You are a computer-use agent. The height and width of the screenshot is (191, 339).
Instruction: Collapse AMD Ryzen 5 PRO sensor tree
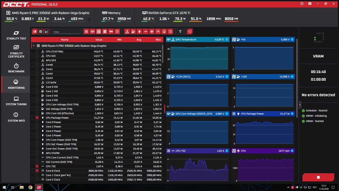point(34,46)
